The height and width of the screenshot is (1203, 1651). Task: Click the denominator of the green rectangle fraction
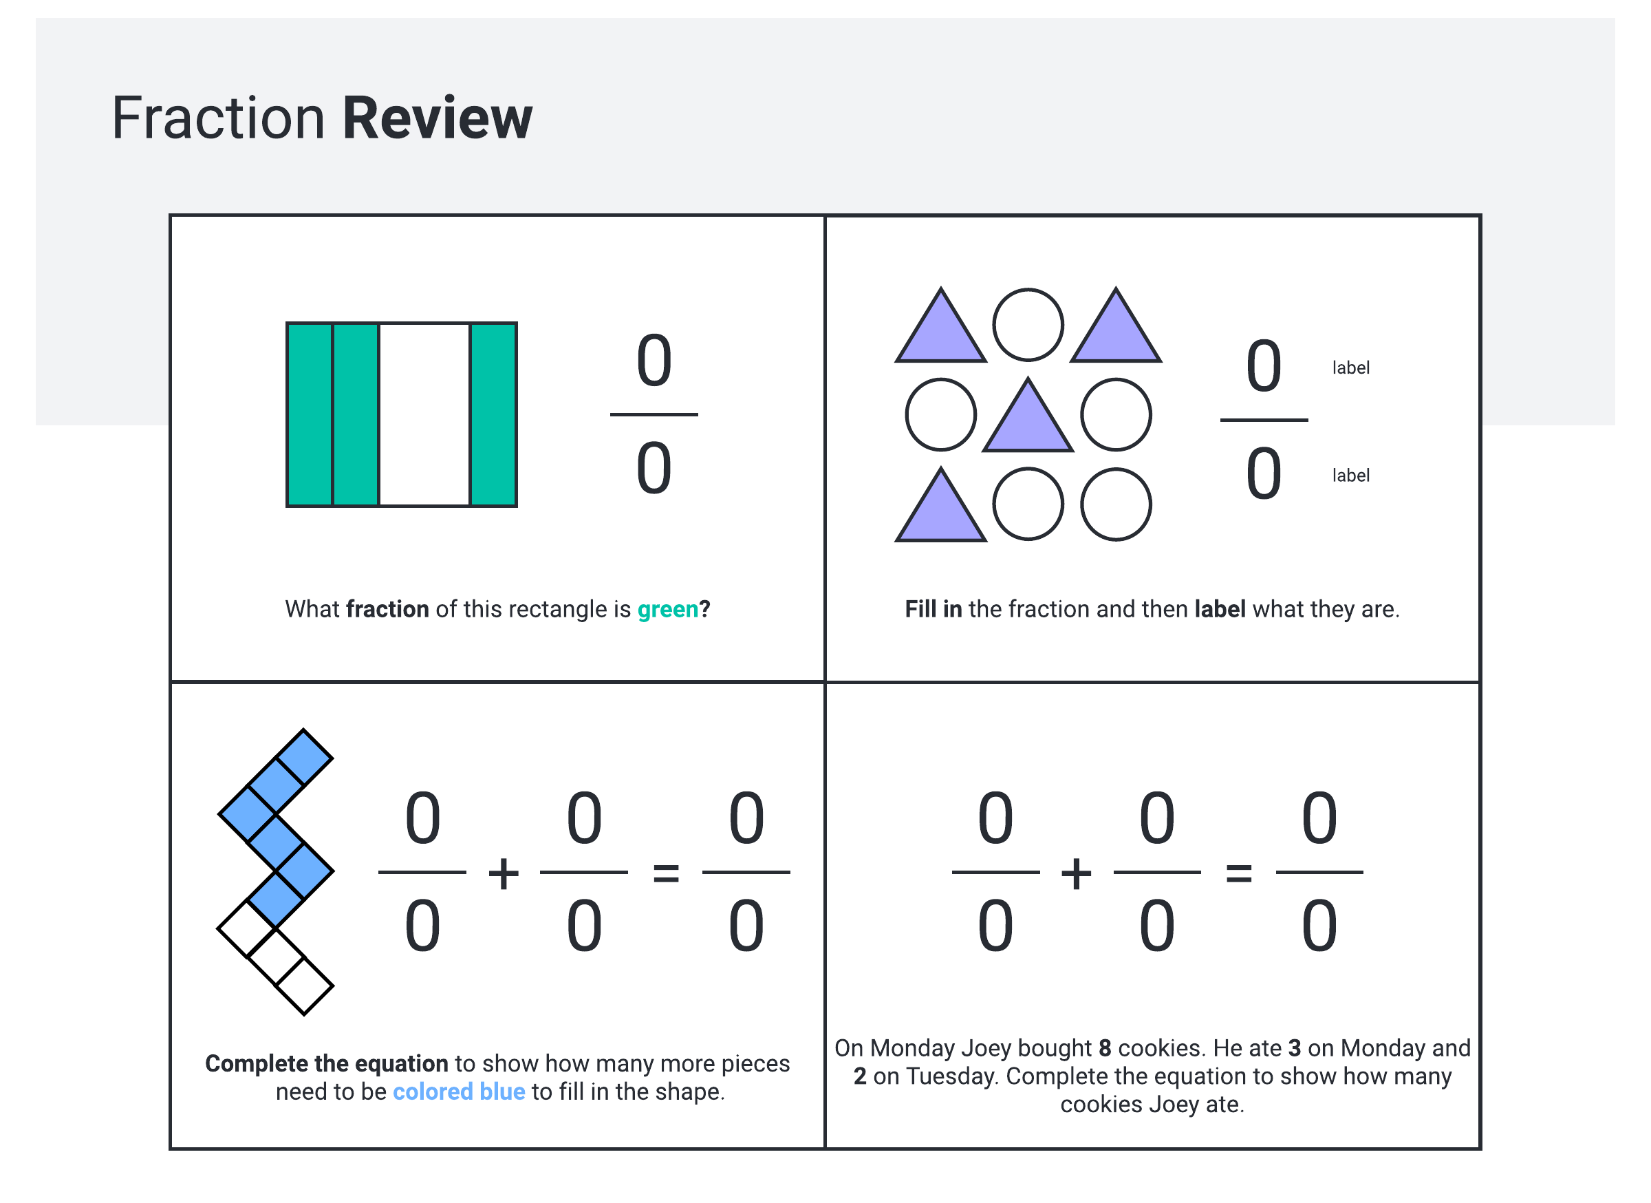click(654, 468)
